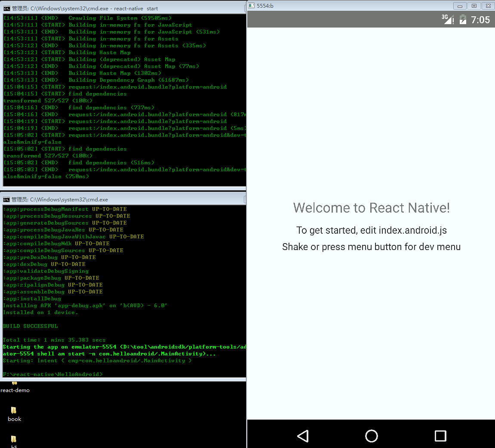Viewport: 495px width, 448px height.
Task: Tap the Android Home circle button
Action: tap(371, 436)
